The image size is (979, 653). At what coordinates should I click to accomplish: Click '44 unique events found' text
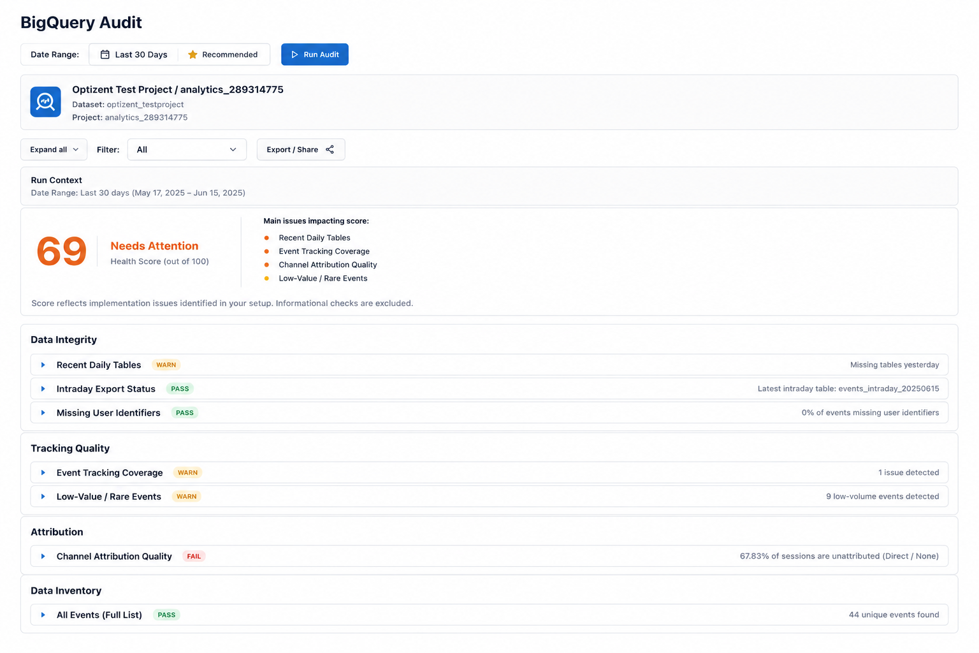[x=894, y=615]
